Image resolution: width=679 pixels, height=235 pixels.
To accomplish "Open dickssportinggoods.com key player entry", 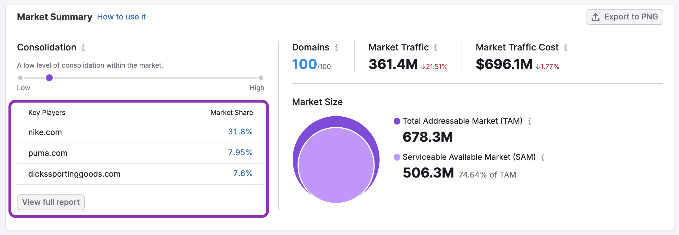I will click(74, 174).
